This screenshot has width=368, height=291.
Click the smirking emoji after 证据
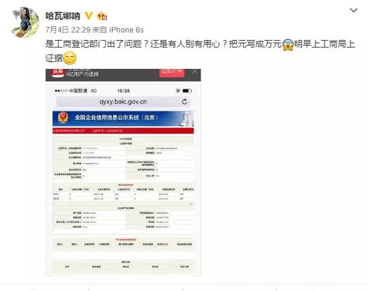[x=70, y=58]
